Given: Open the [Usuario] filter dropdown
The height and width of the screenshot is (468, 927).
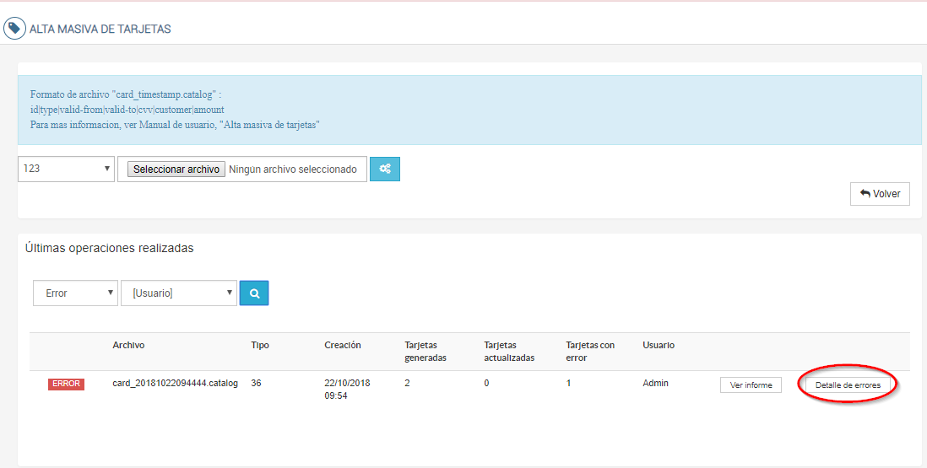Looking at the screenshot, I should 178,293.
